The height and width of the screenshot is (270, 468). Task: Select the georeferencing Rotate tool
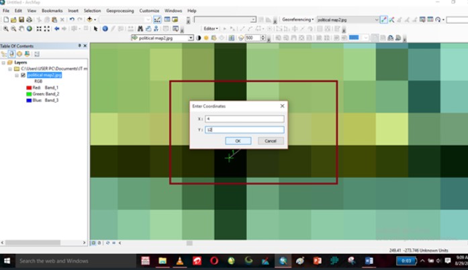[438, 19]
